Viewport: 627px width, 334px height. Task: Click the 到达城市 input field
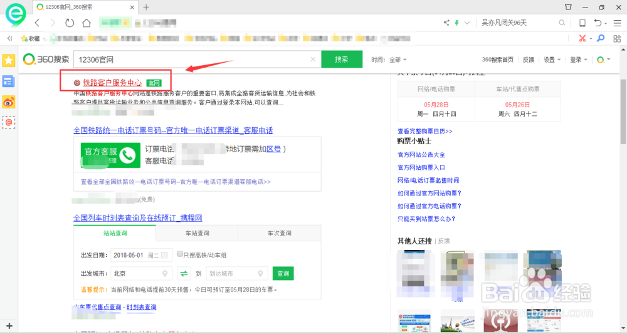coord(236,274)
